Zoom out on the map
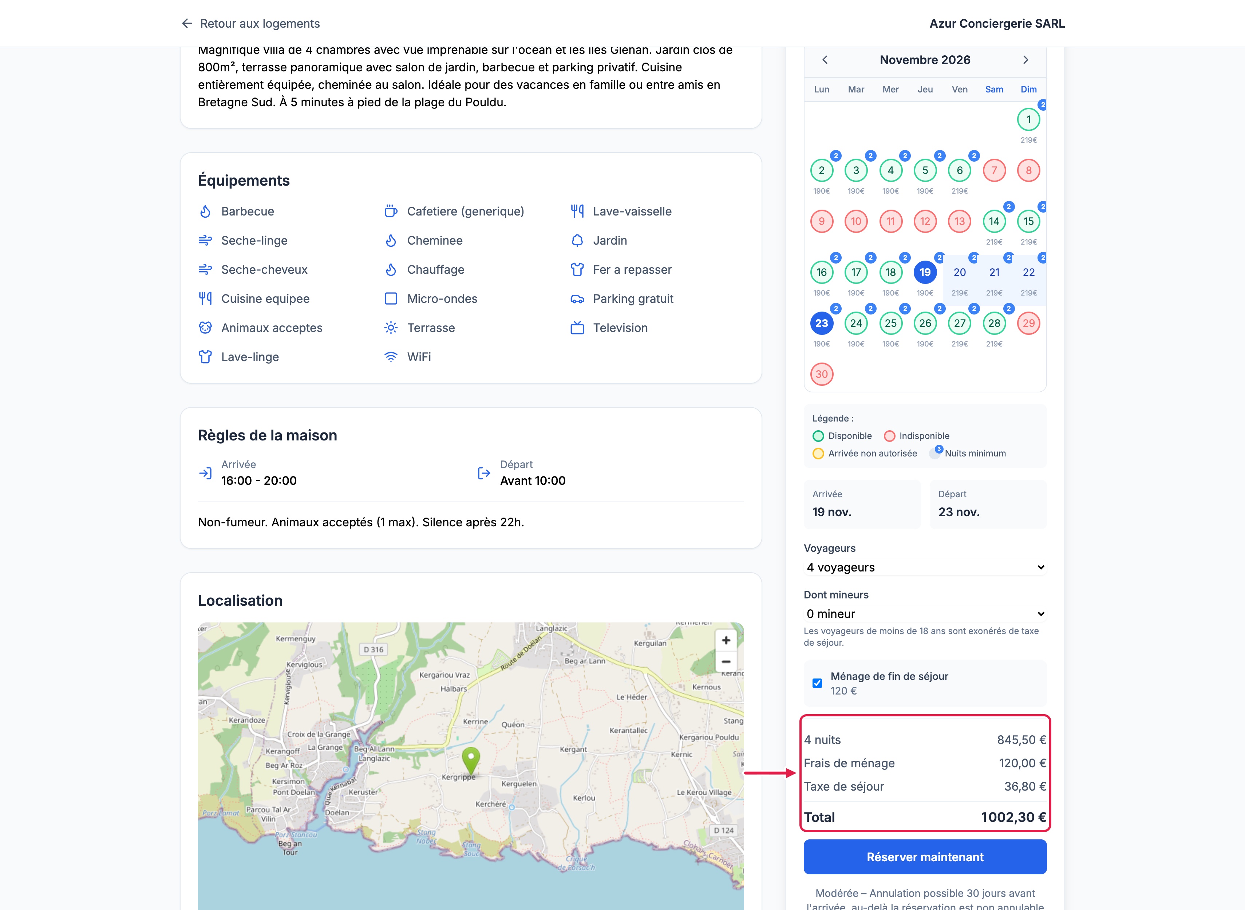Viewport: 1245px width, 910px height. pyautogui.click(x=726, y=661)
